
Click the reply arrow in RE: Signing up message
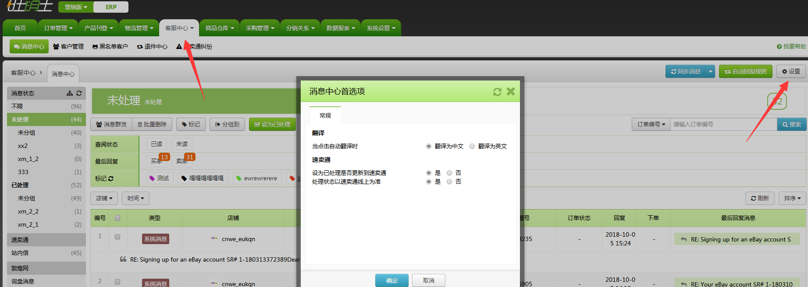683,239
